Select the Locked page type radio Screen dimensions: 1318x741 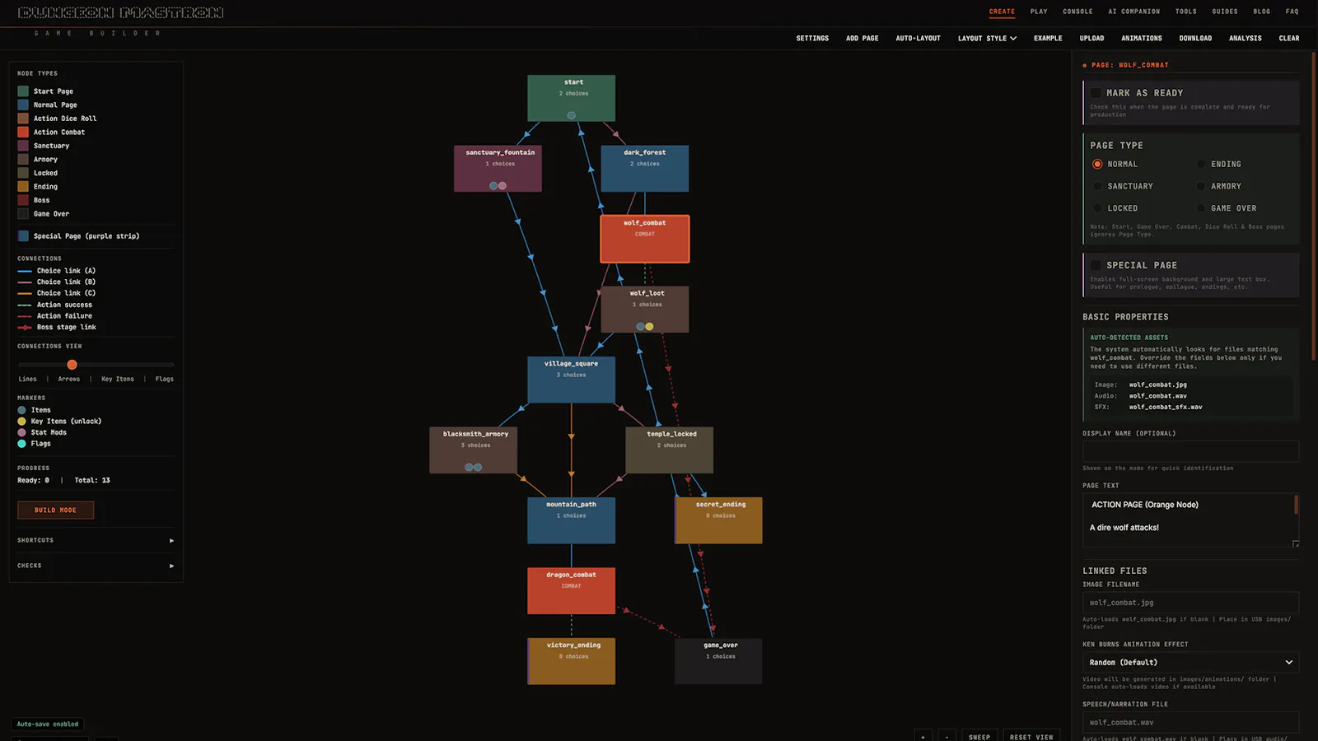[x=1097, y=208]
